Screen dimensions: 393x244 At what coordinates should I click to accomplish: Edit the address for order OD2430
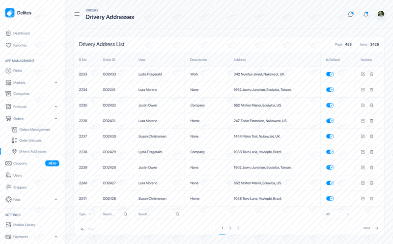pos(363,136)
